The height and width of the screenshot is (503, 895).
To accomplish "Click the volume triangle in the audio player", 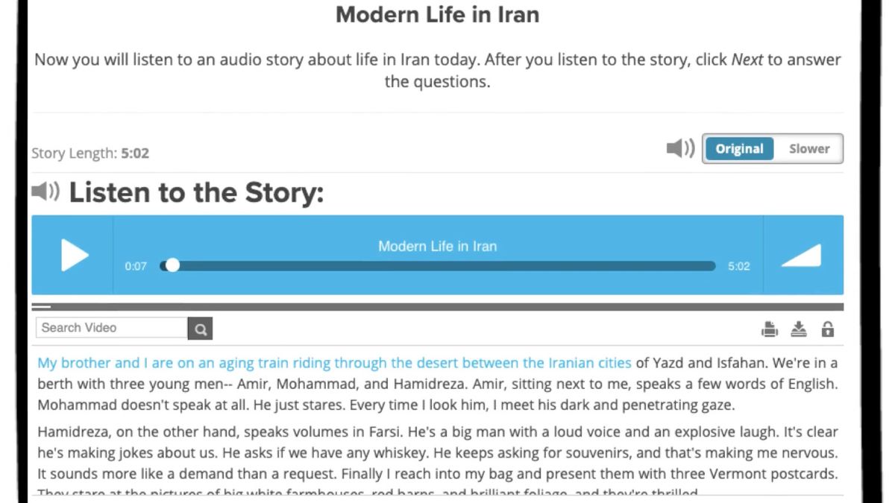I will click(801, 256).
